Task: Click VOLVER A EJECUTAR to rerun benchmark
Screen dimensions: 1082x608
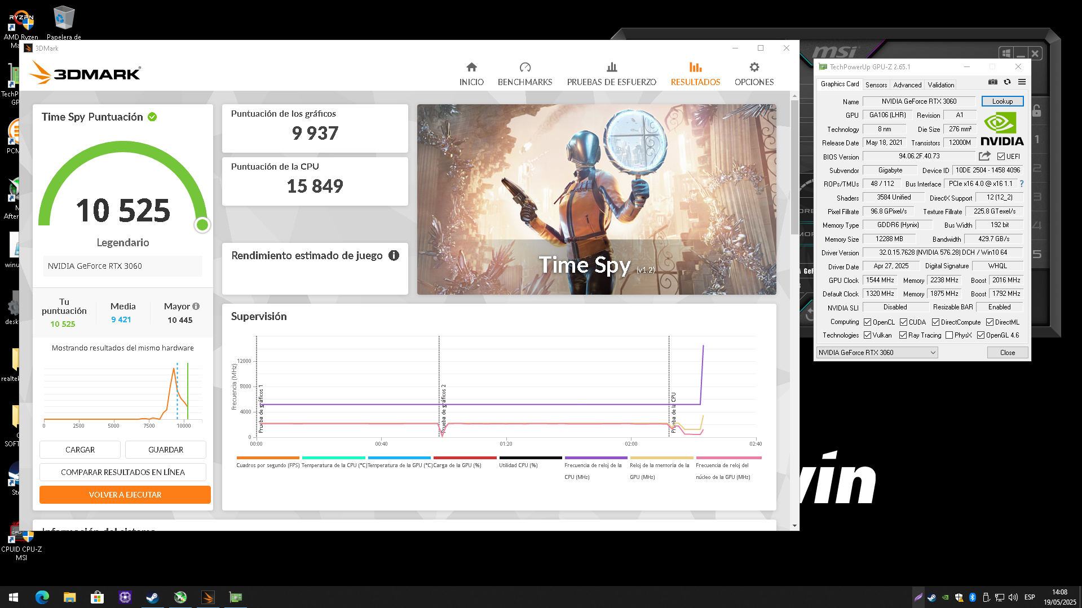Action: coord(125,495)
